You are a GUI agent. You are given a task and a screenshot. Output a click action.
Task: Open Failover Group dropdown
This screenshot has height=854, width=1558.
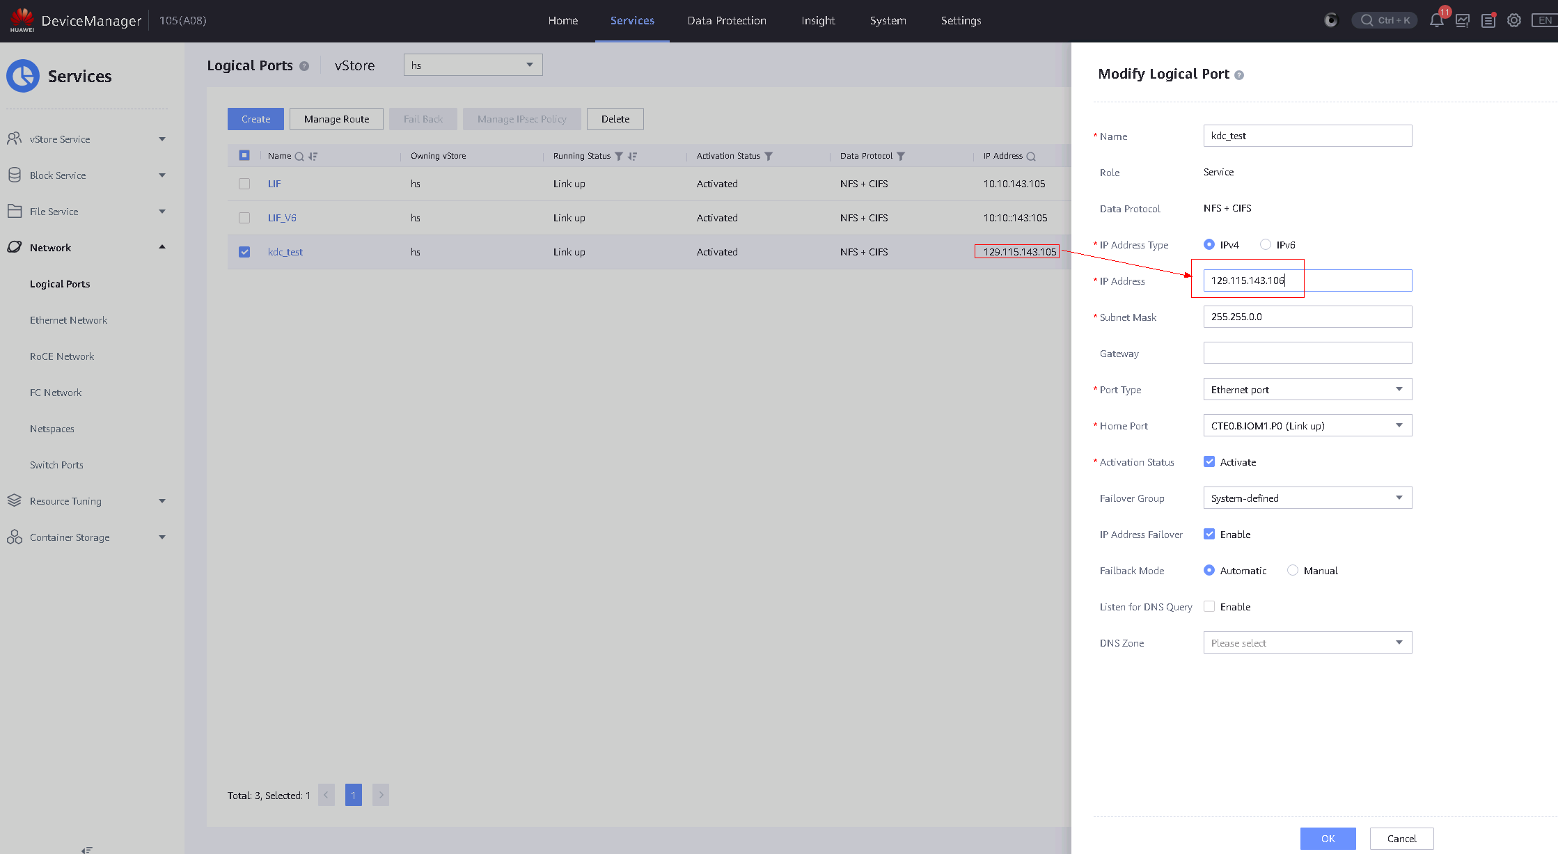[x=1307, y=498]
